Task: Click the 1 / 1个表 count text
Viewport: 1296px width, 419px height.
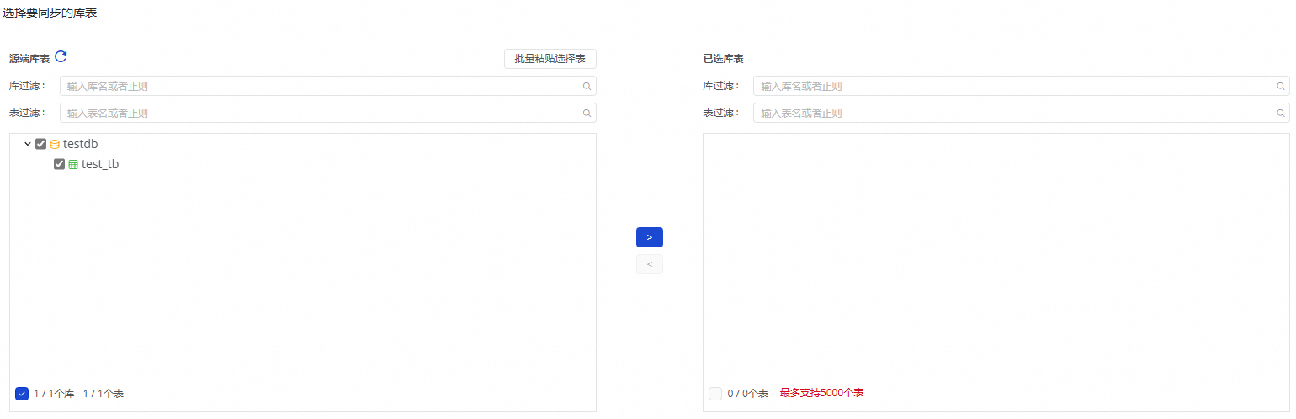Action: [104, 394]
